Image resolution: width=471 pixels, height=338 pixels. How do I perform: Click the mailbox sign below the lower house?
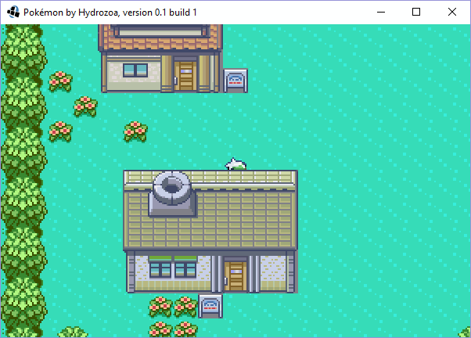pos(210,306)
